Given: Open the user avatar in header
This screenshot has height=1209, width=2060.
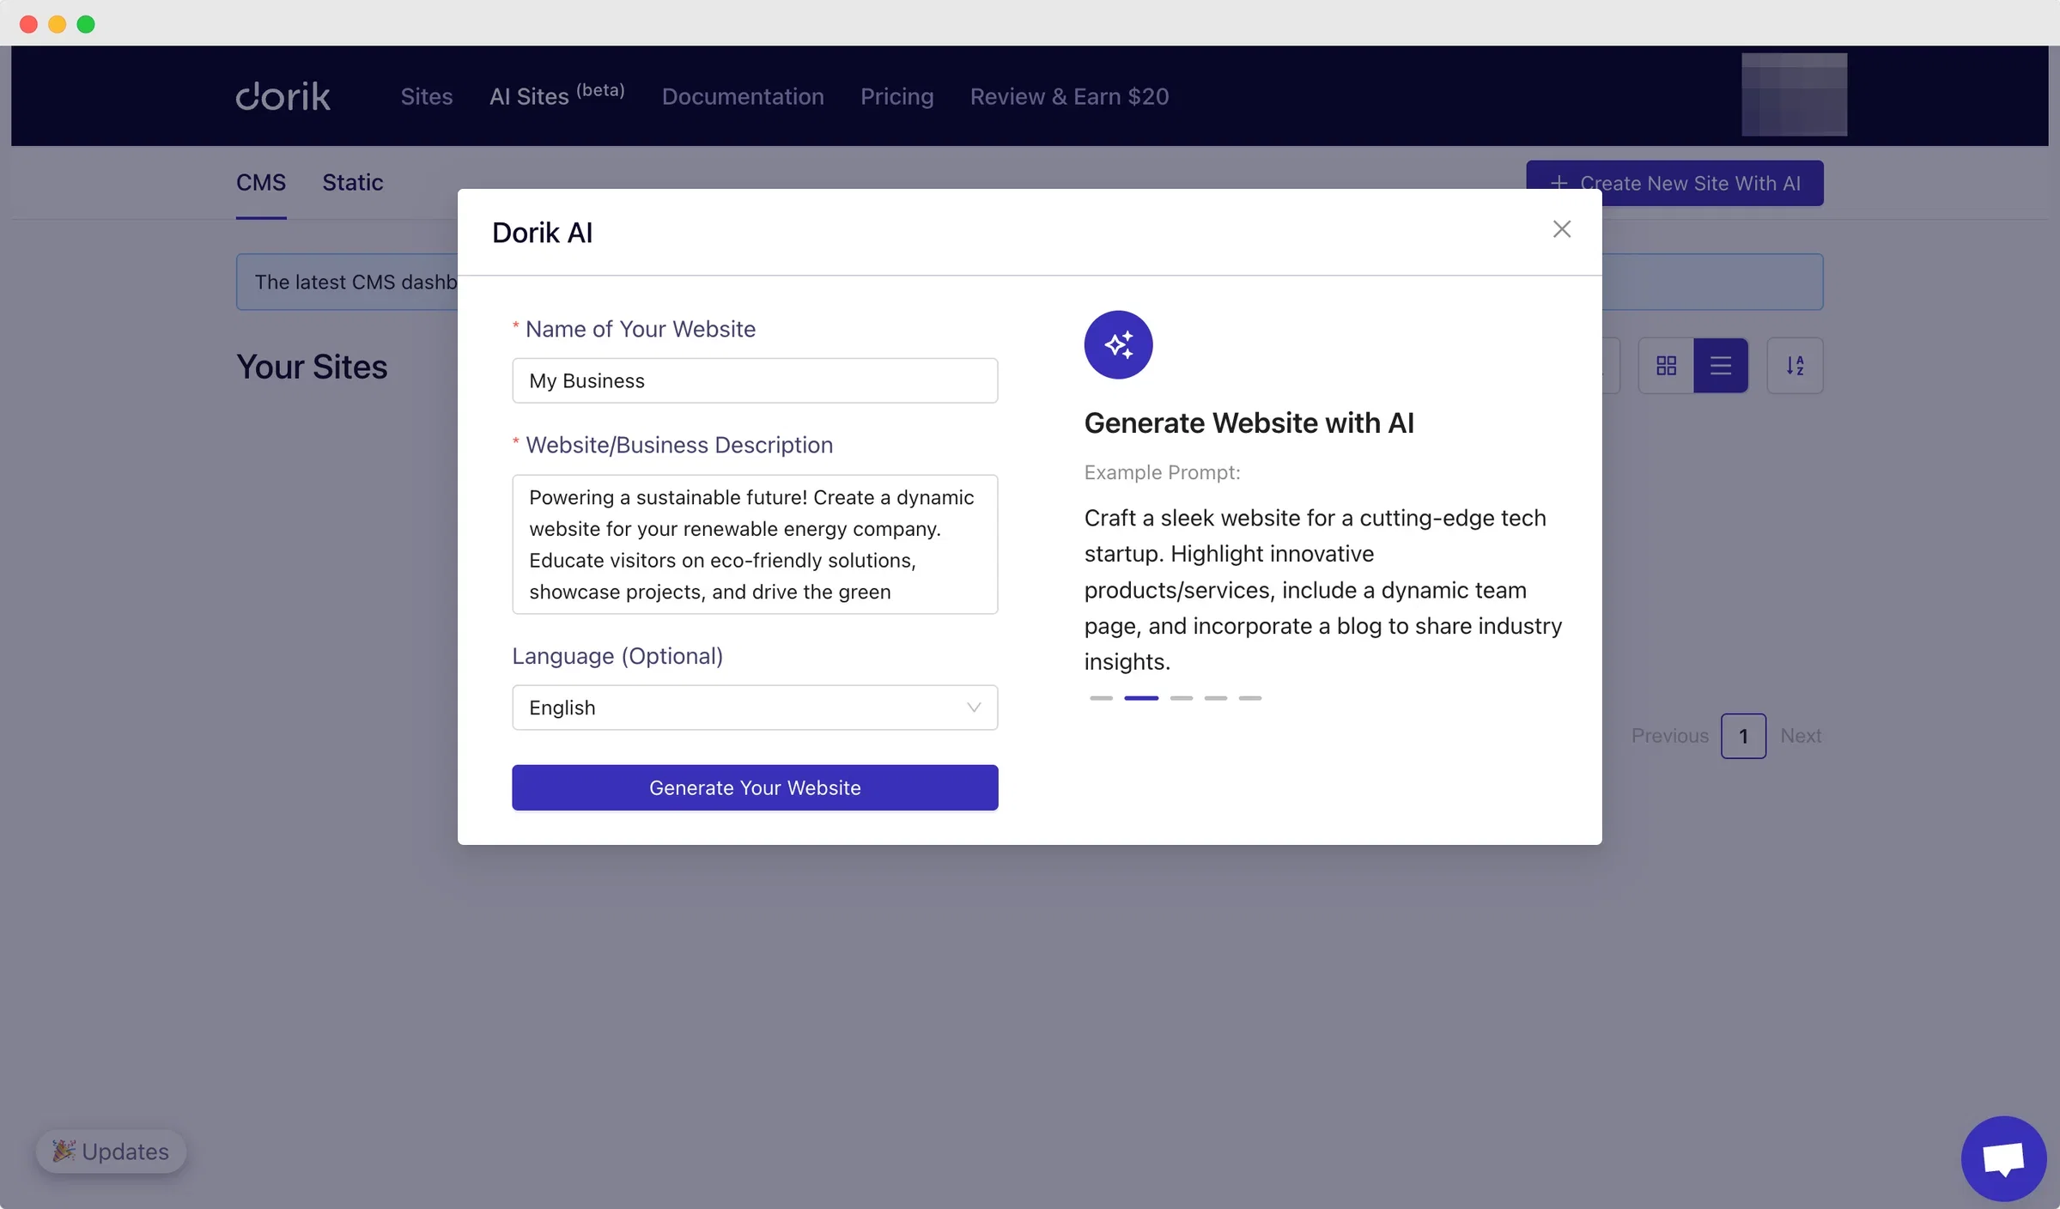Looking at the screenshot, I should (1794, 94).
